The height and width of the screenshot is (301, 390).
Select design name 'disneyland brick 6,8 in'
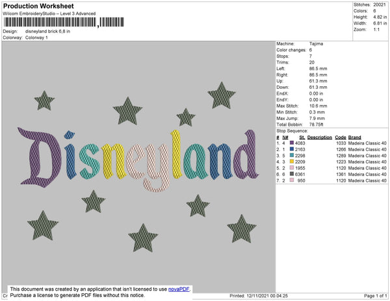pos(47,32)
